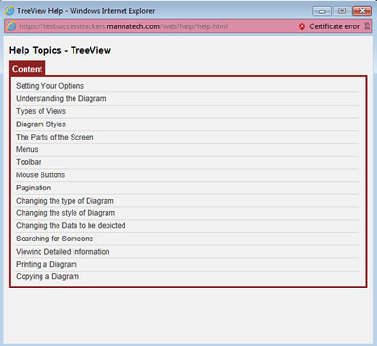
Task: Open The Parts of the Screen topic
Action: (x=55, y=137)
